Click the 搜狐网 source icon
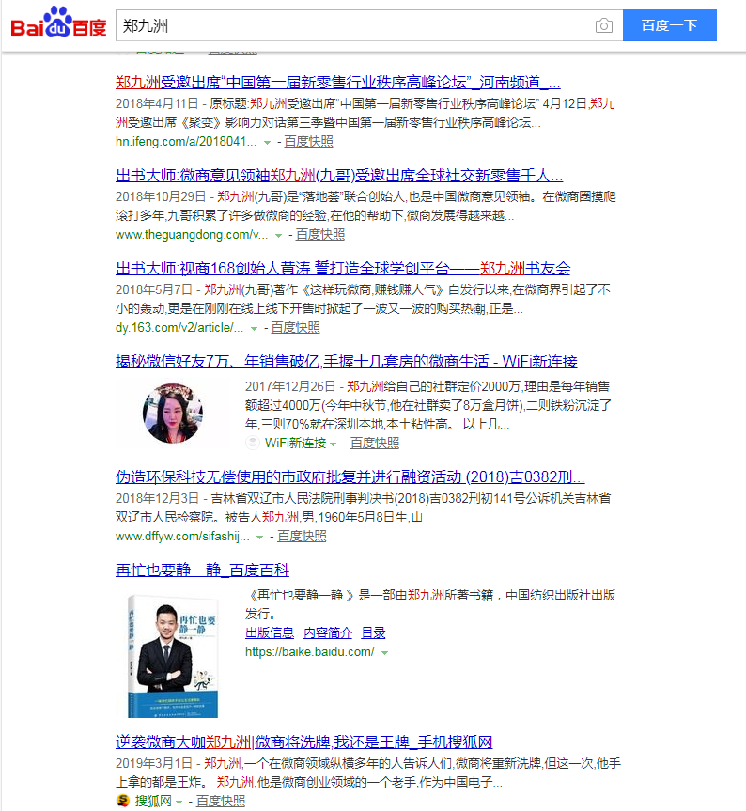The height and width of the screenshot is (811, 746). (x=123, y=801)
